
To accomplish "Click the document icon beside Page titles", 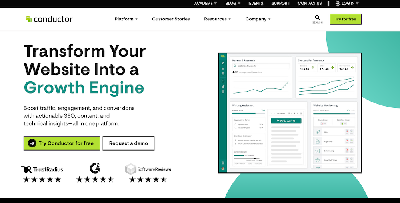I will 318,141.
